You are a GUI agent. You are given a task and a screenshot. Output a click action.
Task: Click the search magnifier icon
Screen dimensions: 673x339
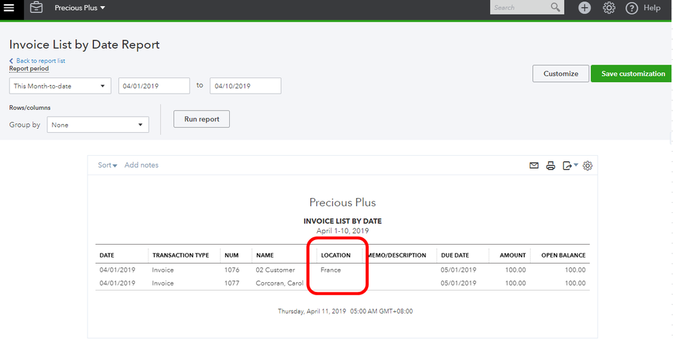(556, 7)
